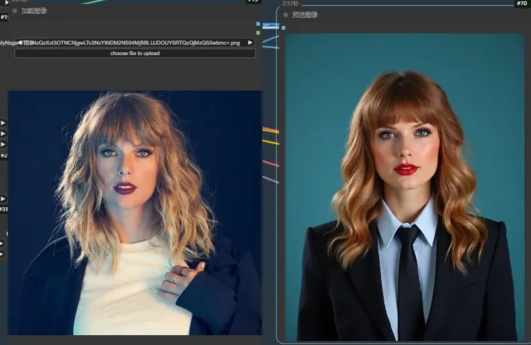Viewport: 531px width, 345px height.
Task: Click the blue image input slot of 预览图像
Action: [x=284, y=28]
